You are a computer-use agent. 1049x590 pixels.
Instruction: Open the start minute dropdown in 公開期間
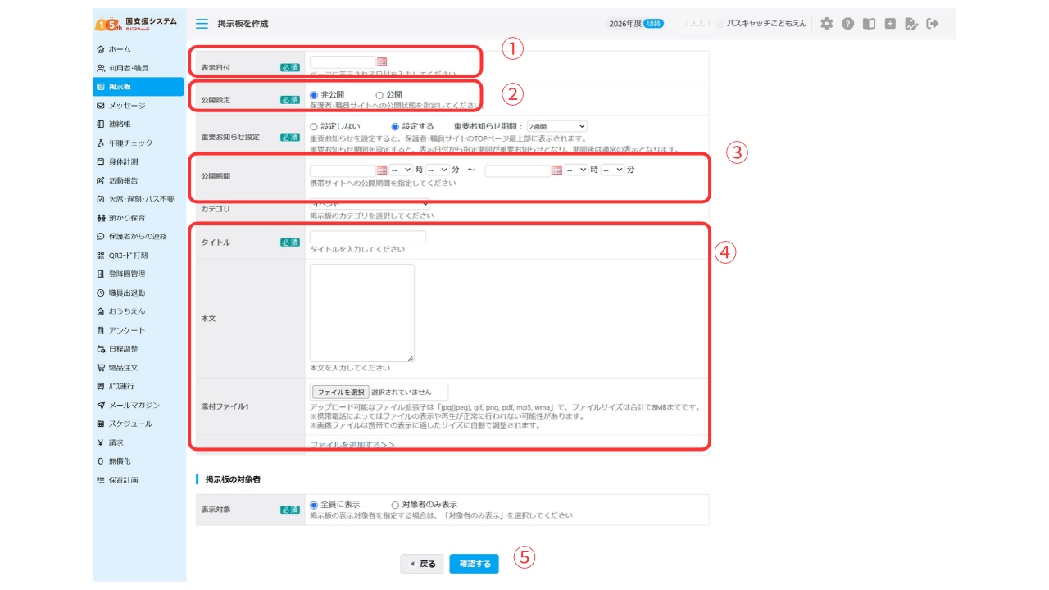438,170
